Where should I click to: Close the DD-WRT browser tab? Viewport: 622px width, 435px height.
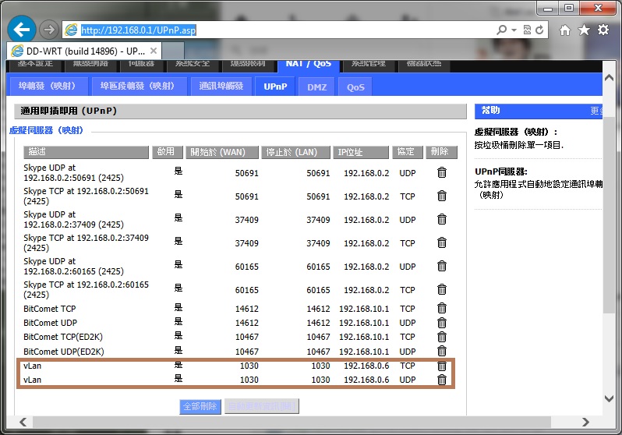pos(153,51)
